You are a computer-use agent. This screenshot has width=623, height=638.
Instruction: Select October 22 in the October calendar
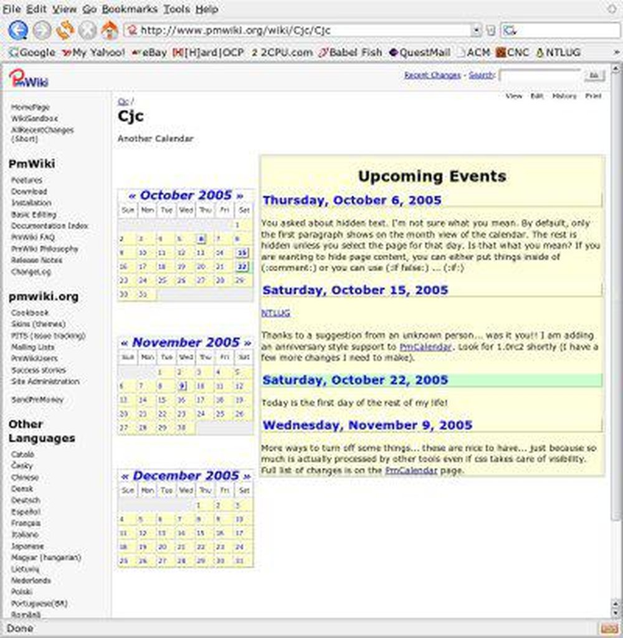pos(242,267)
